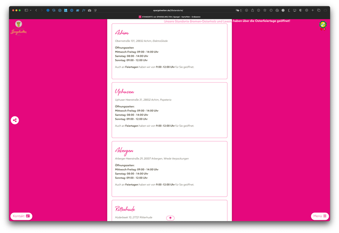Screen dimensions: 339x233
Task: Open the Kontakt button
Action: click(21, 216)
